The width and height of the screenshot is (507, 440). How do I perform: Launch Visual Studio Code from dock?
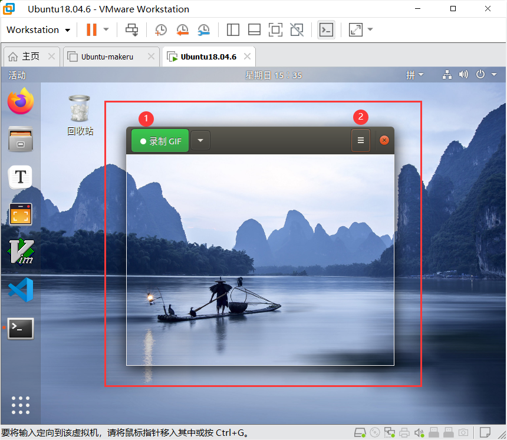coord(21,290)
